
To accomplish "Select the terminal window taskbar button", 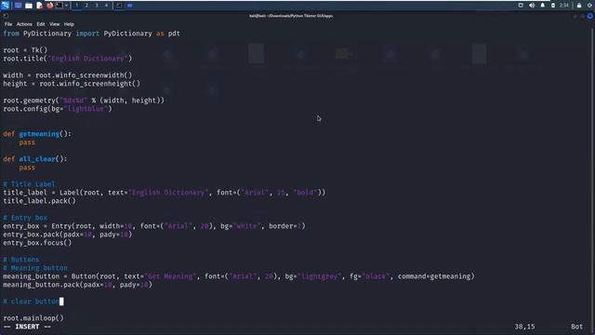I will coord(119,6).
